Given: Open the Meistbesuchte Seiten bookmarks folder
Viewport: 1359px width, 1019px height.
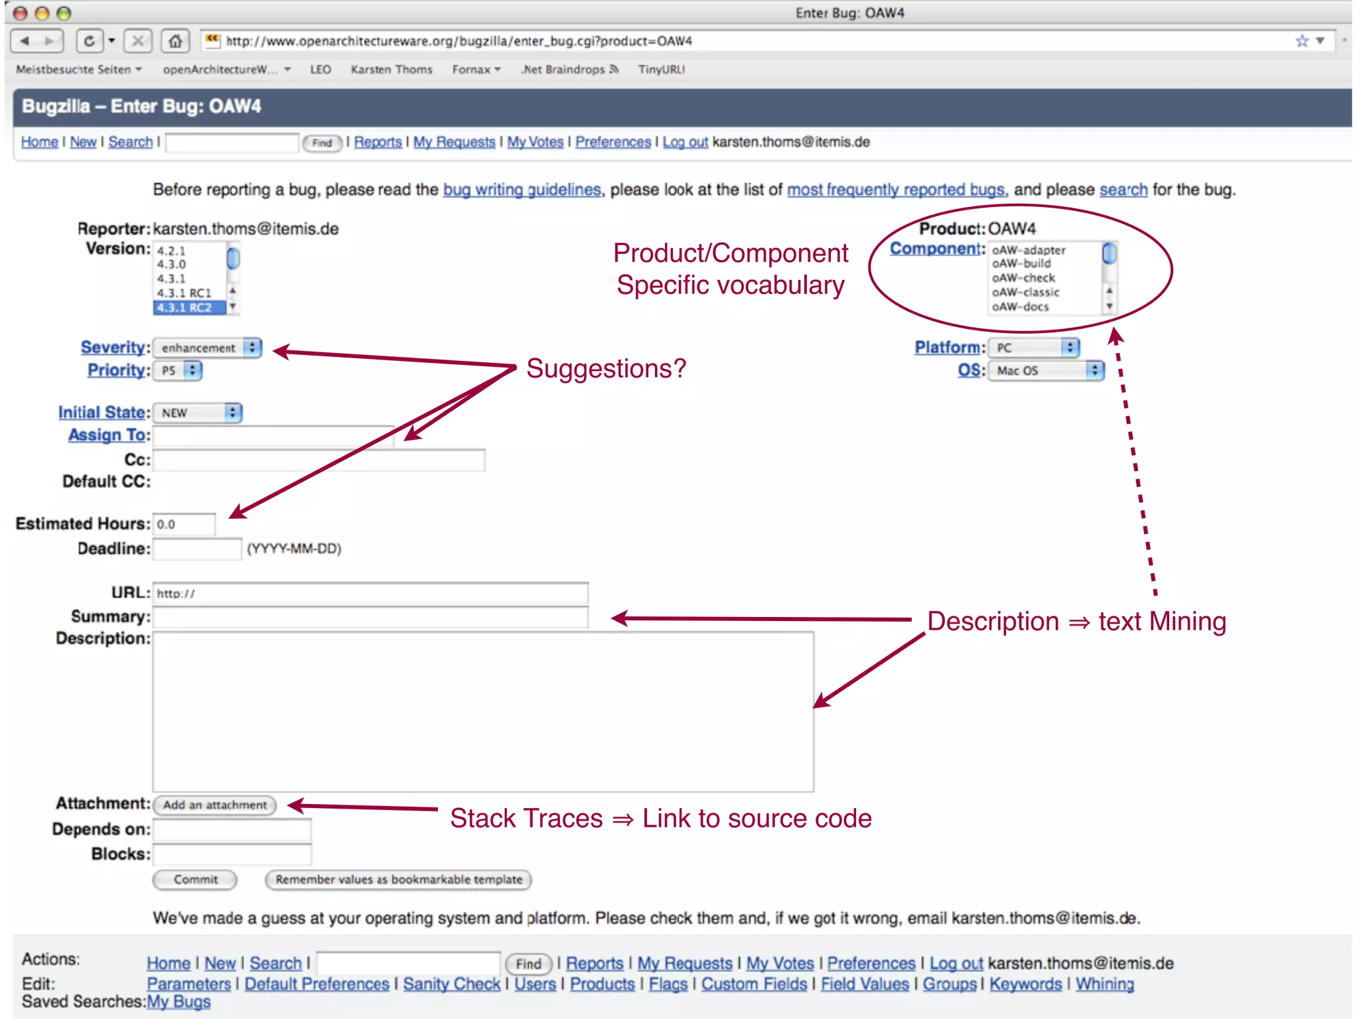Looking at the screenshot, I should pyautogui.click(x=79, y=70).
